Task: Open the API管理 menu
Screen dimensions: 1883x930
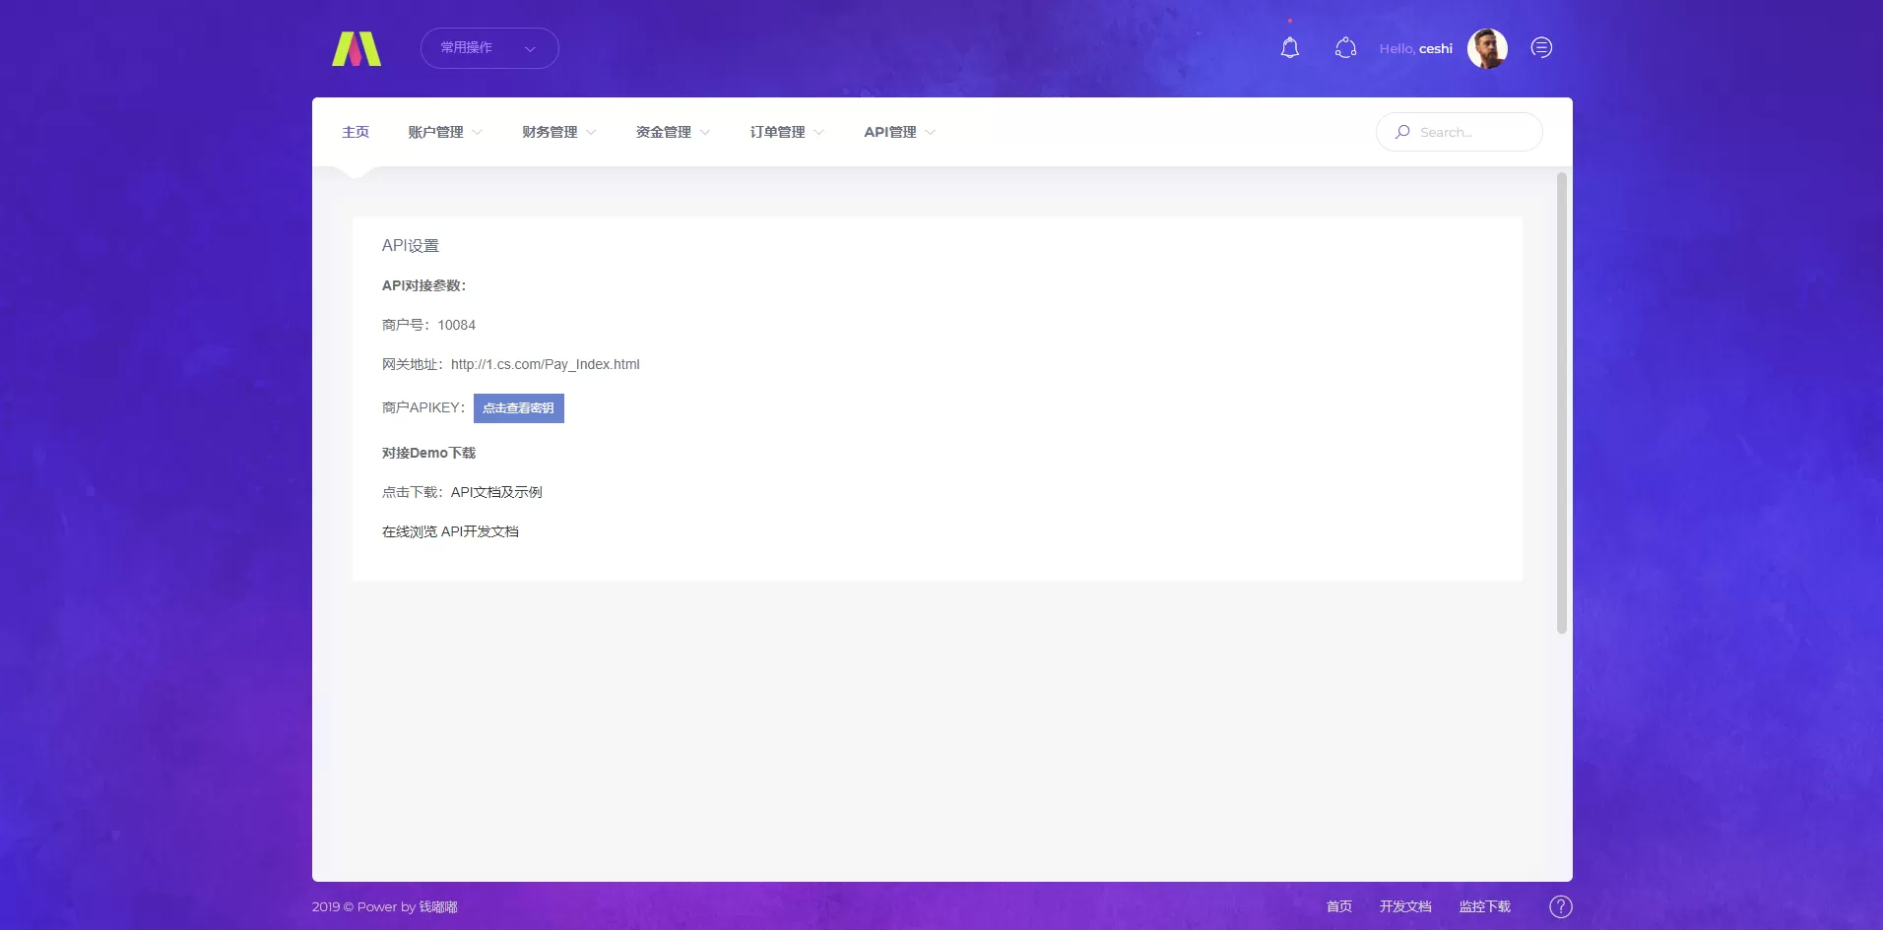Action: (x=899, y=132)
